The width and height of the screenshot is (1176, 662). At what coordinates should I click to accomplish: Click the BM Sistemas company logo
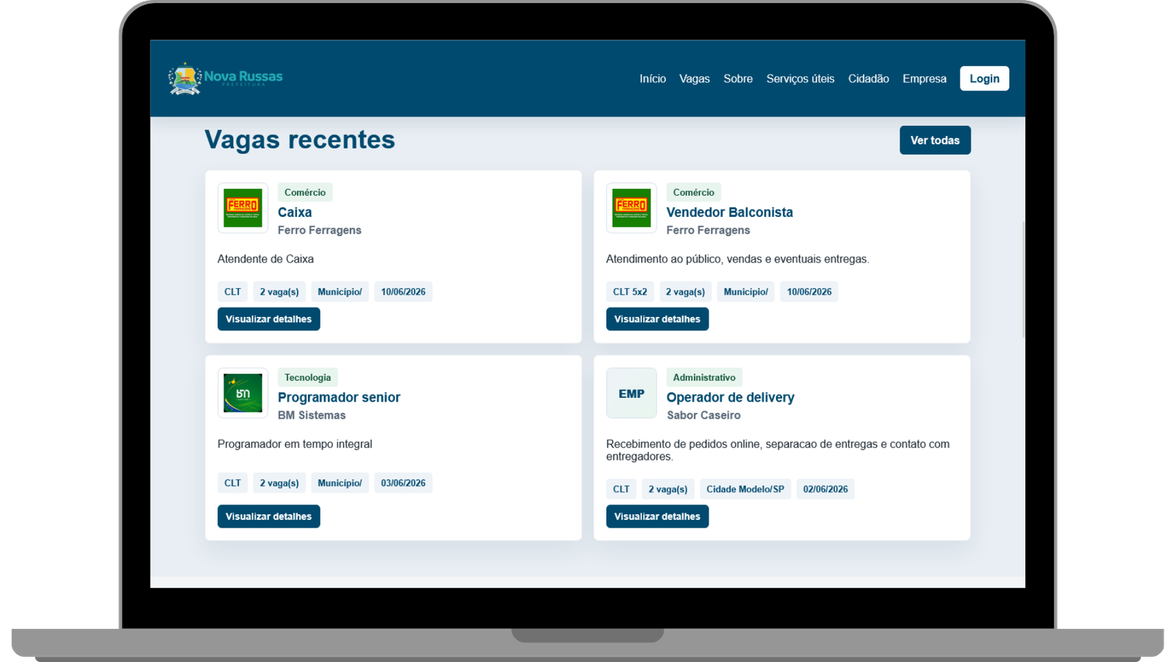(243, 394)
